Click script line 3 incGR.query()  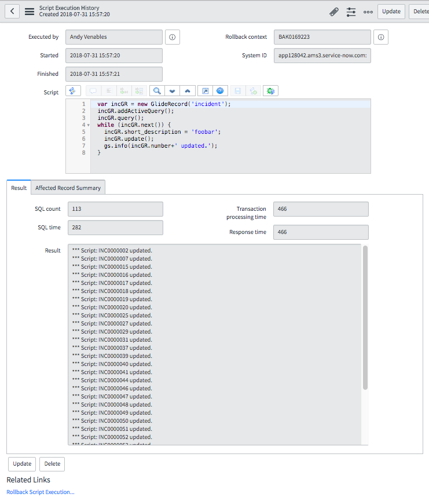click(x=121, y=118)
